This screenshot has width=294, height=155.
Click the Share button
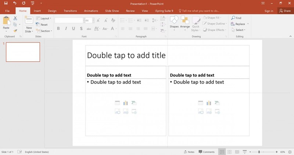[x=285, y=11]
